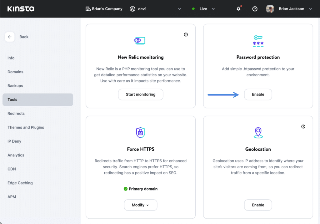Click the .htpasswd protection description text
Viewport: 320px width, 224px height.
258,72
